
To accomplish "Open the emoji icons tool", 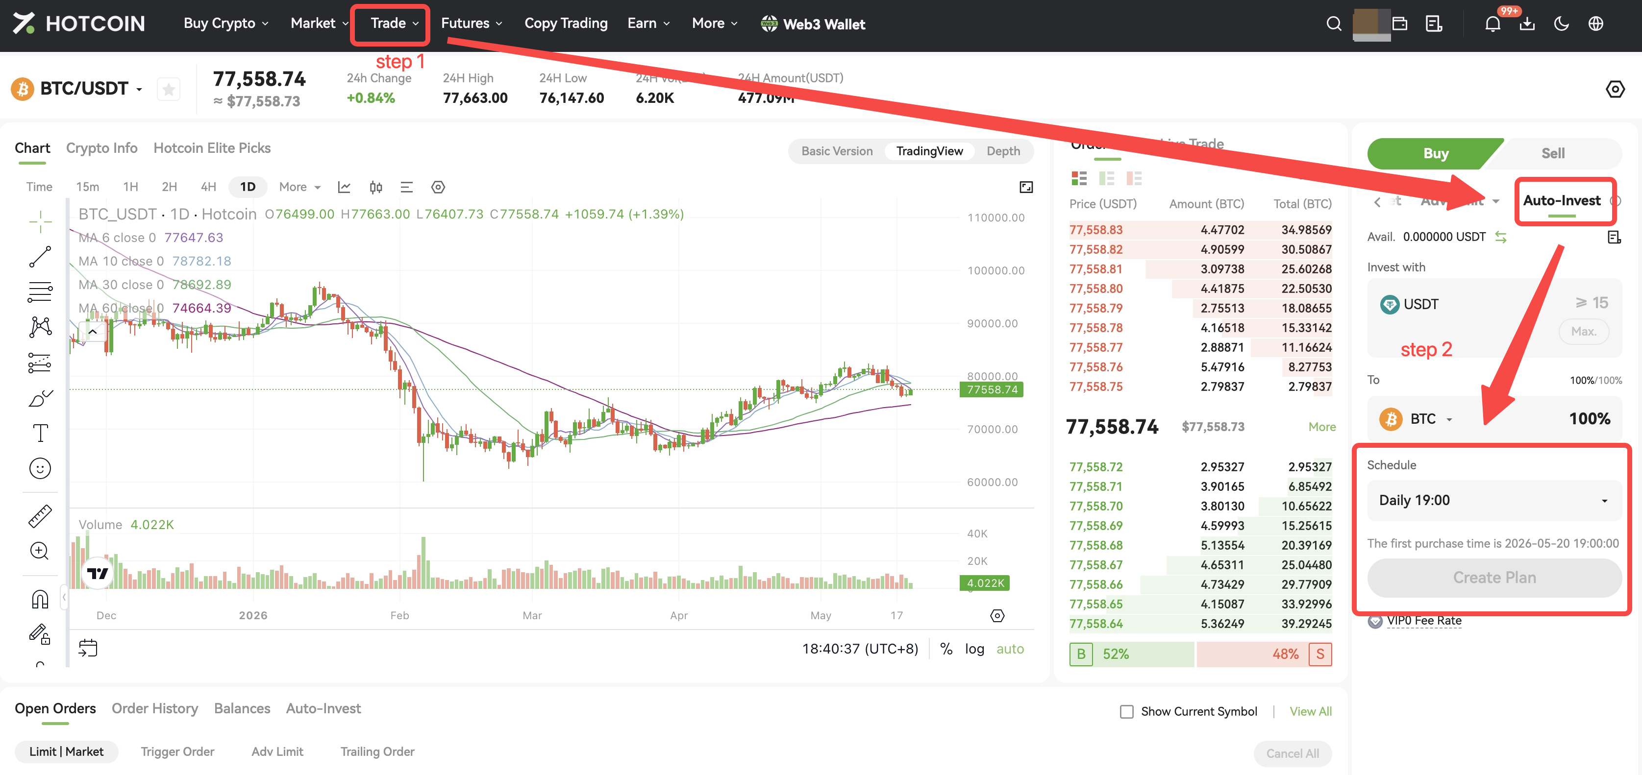I will click(x=40, y=468).
